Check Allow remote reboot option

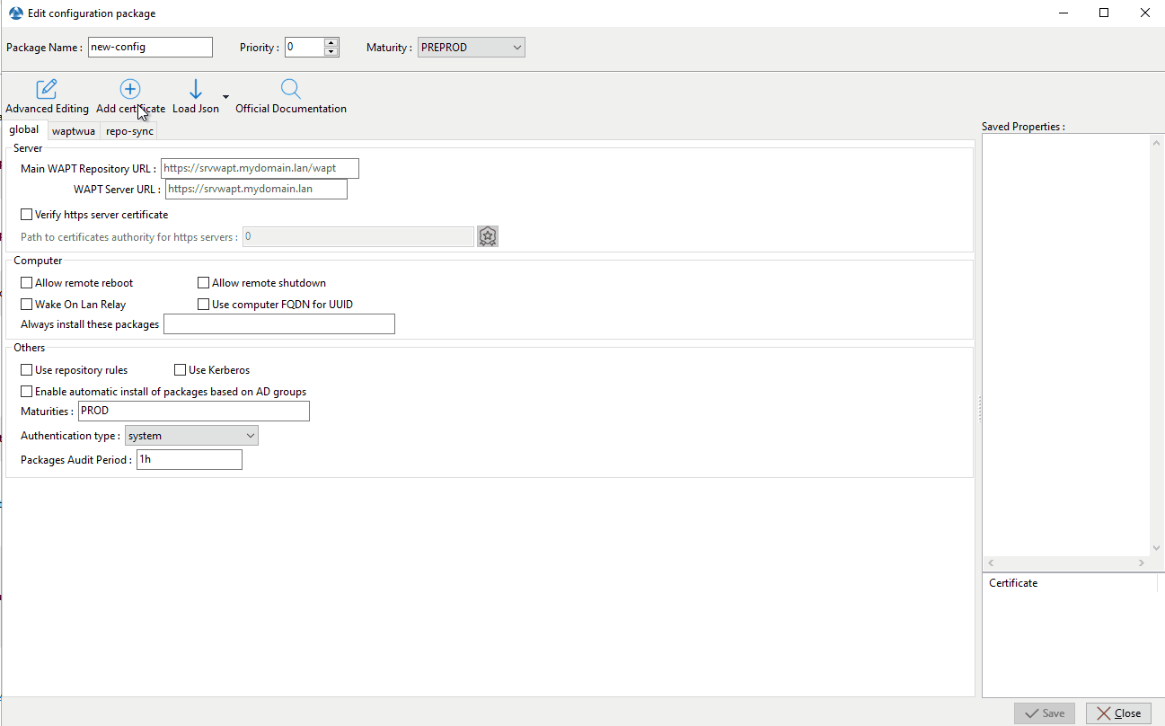(x=27, y=283)
